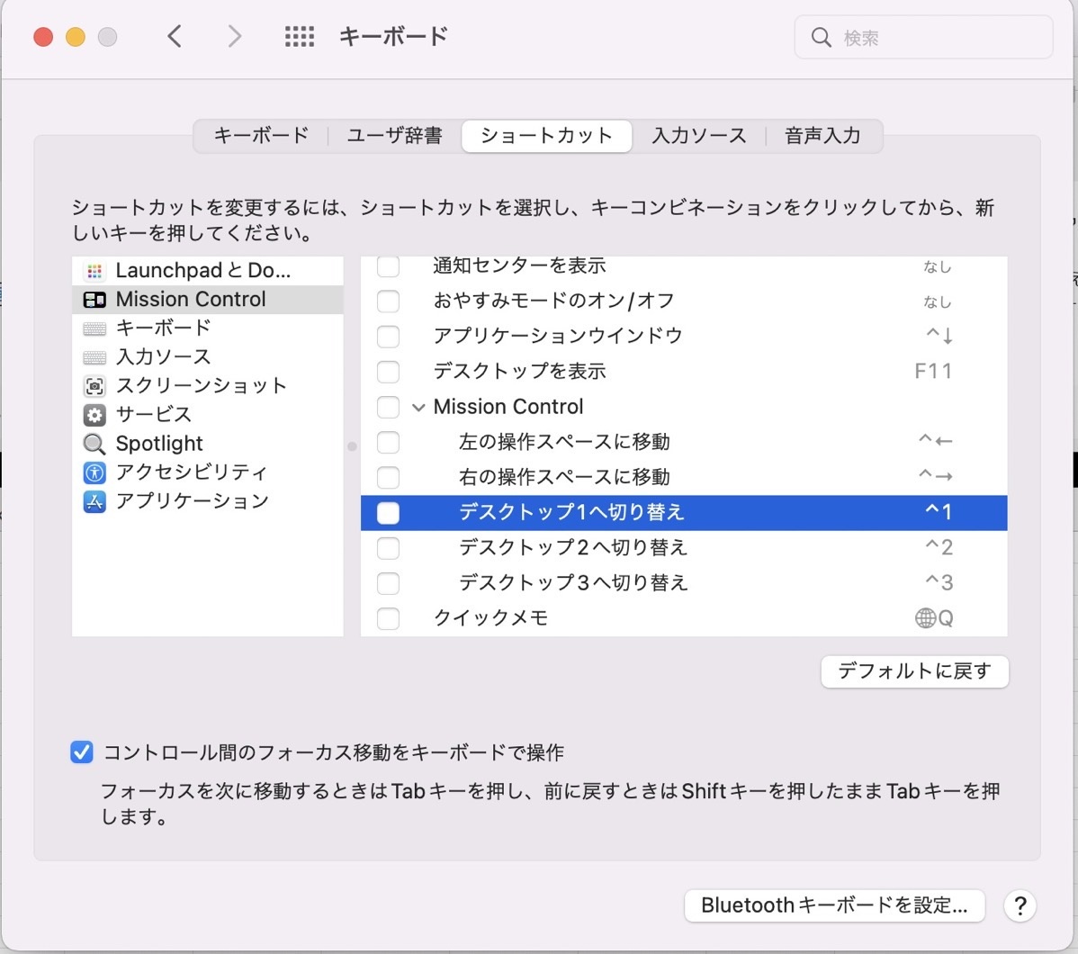Collapse the Mission Control disclosure chevron
1078x954 pixels.
coord(418,408)
